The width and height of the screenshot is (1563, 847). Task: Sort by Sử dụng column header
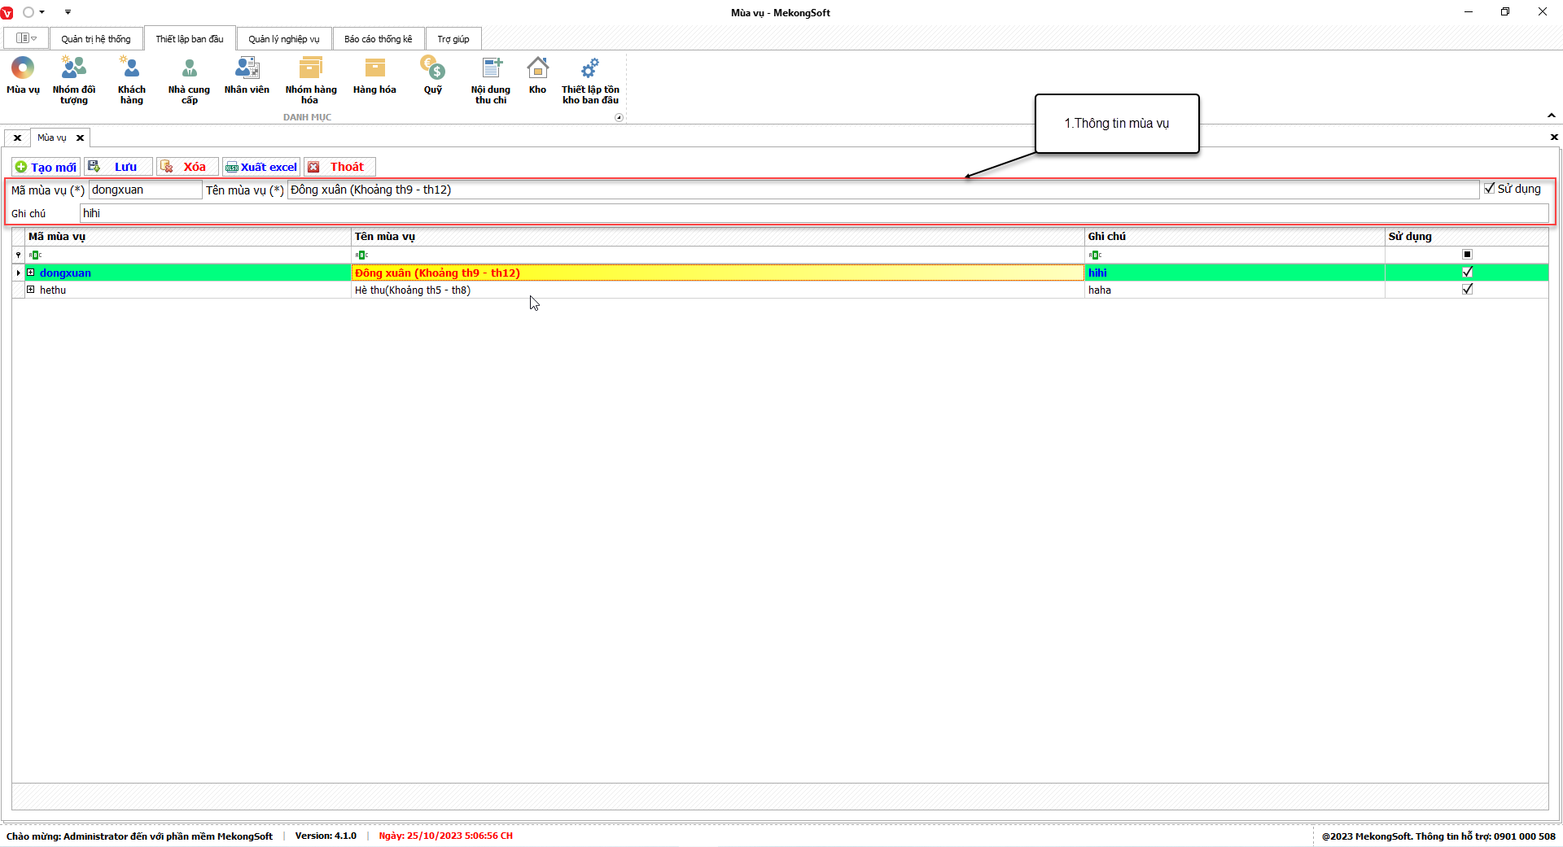tap(1467, 237)
